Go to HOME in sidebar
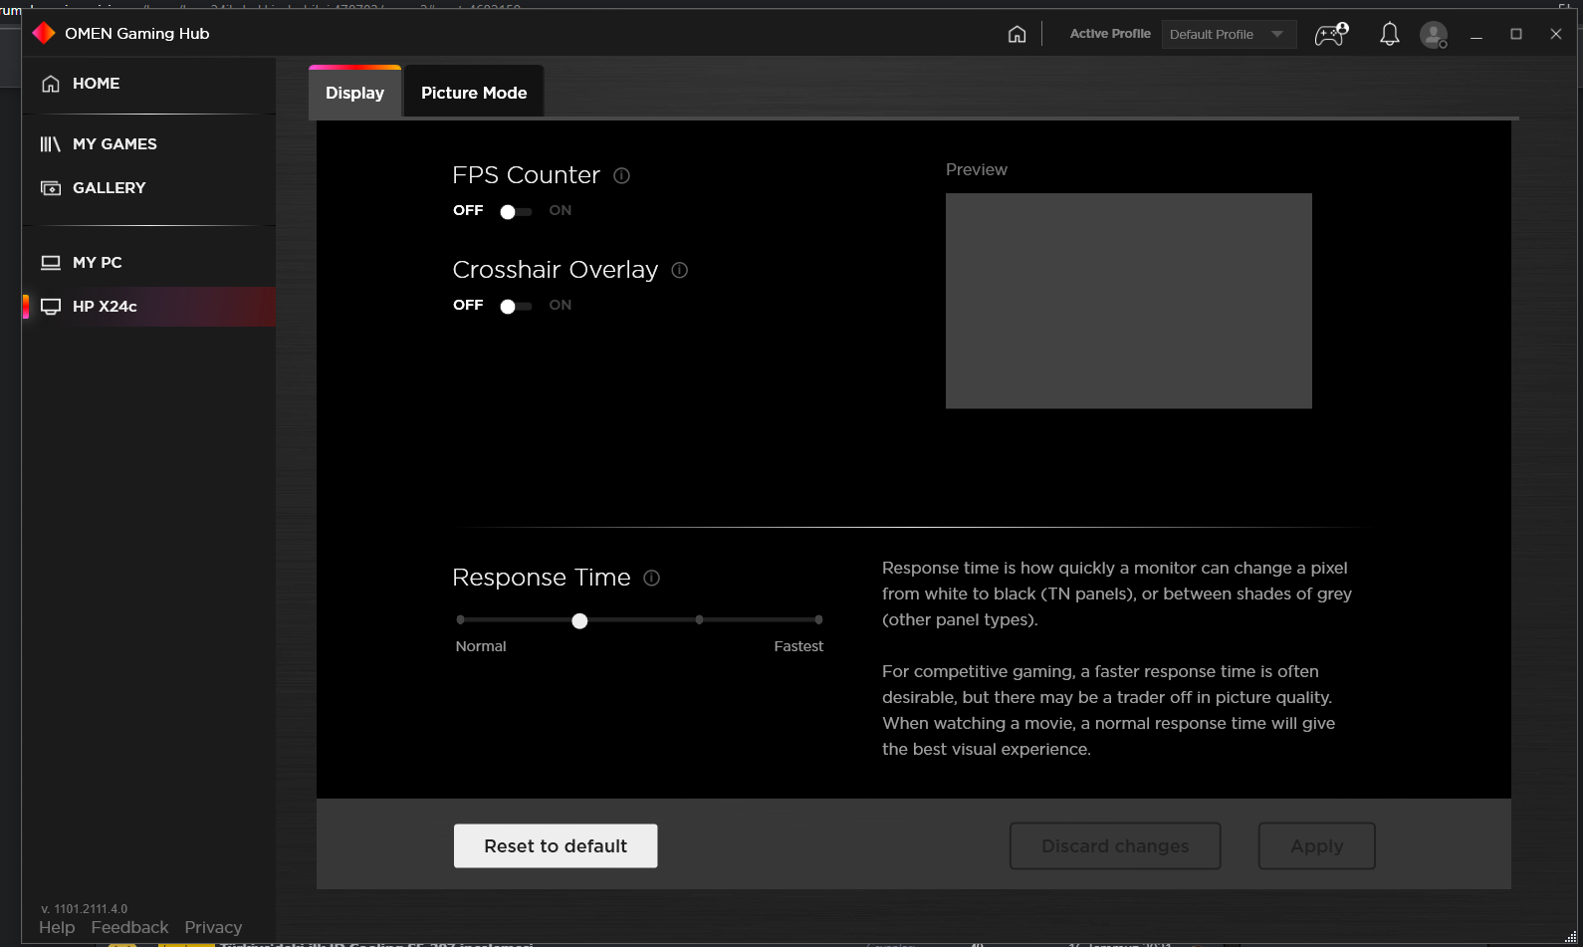The height and width of the screenshot is (947, 1583). pos(149,84)
